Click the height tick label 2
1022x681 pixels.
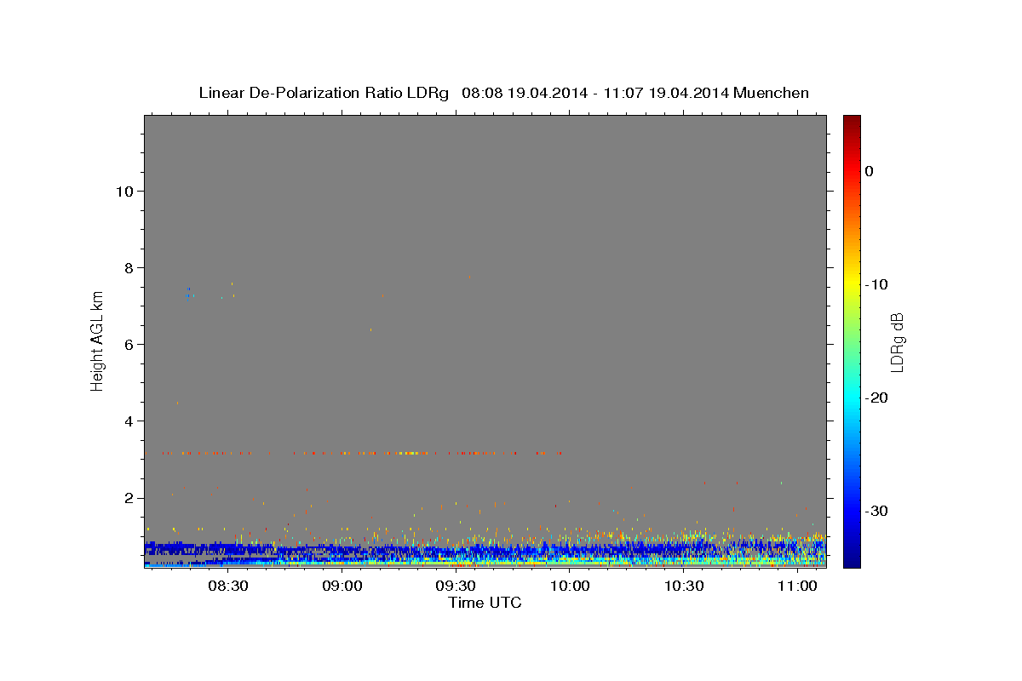(129, 498)
